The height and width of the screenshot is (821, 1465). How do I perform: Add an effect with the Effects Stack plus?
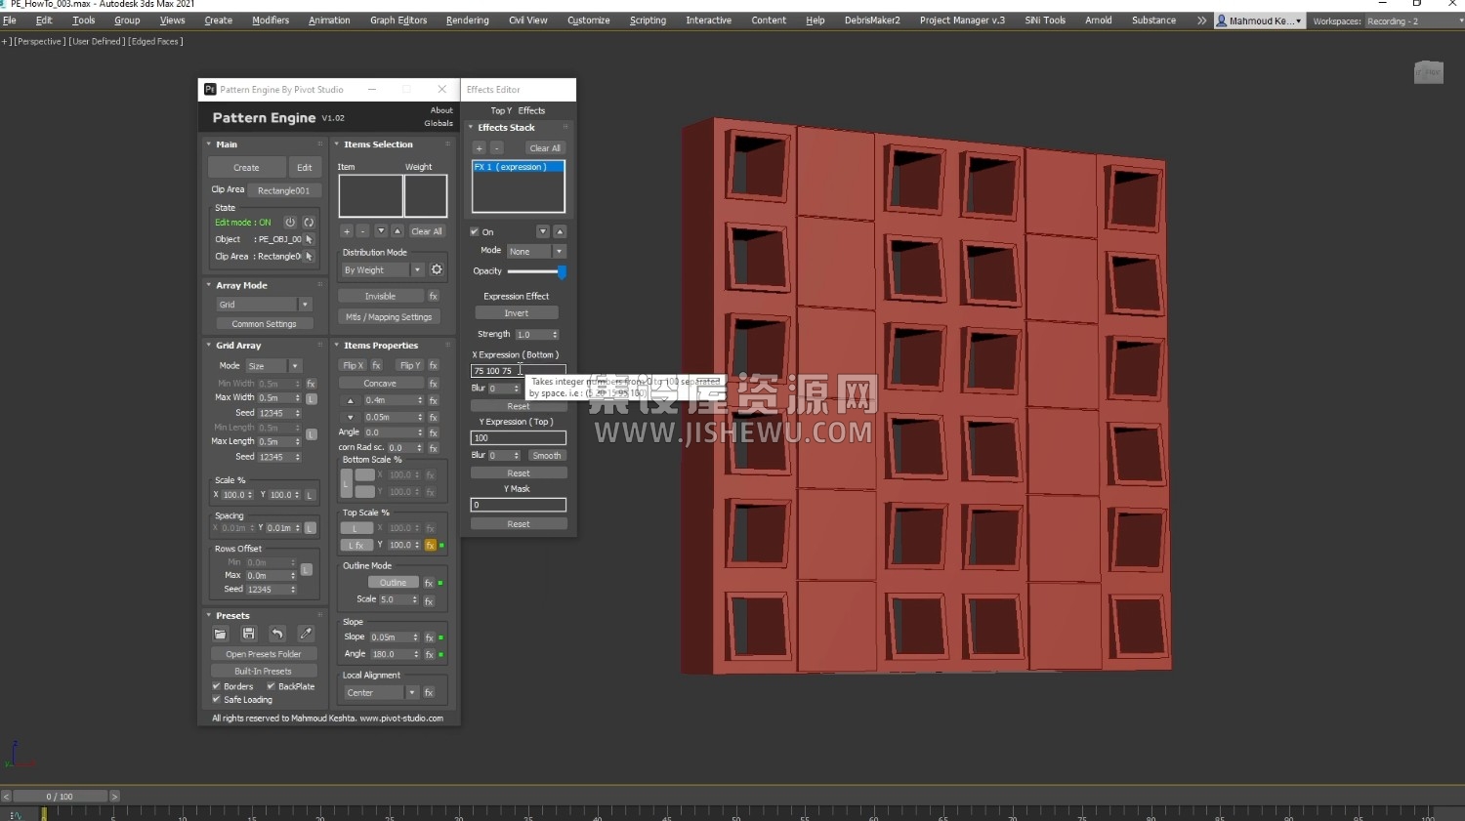tap(480, 148)
